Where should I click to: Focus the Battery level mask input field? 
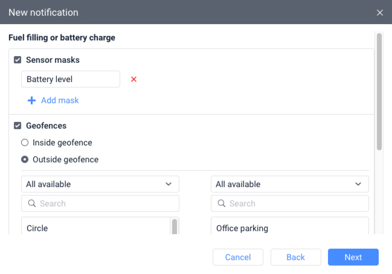[70, 79]
